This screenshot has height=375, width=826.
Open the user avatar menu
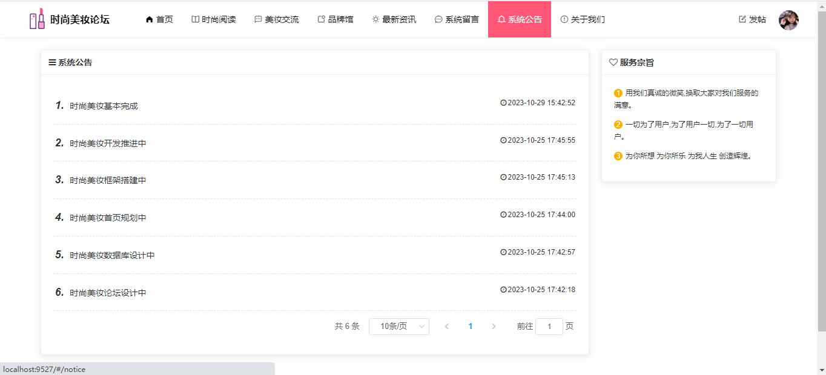coord(788,20)
